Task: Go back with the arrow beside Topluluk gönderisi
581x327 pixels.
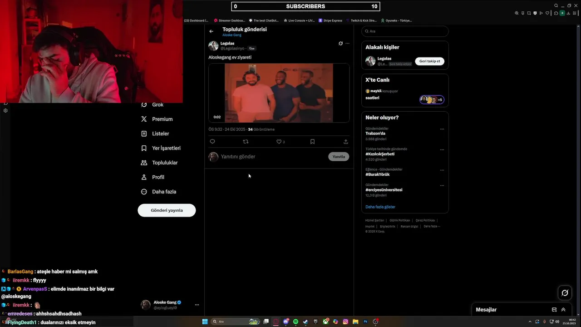Action: pyautogui.click(x=211, y=31)
